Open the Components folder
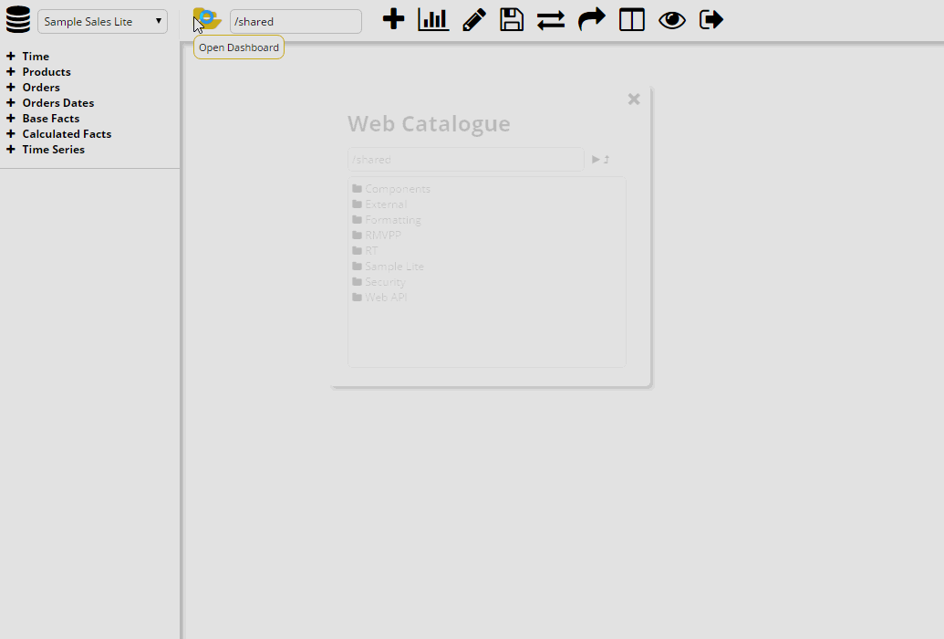944x639 pixels. tap(398, 189)
